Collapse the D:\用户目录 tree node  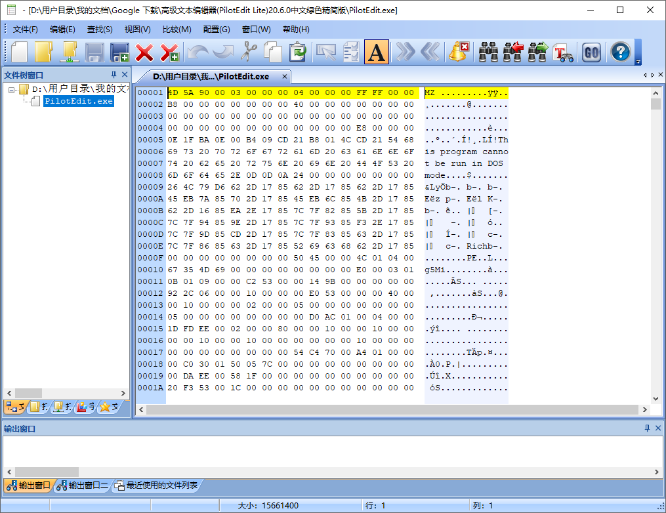13,89
